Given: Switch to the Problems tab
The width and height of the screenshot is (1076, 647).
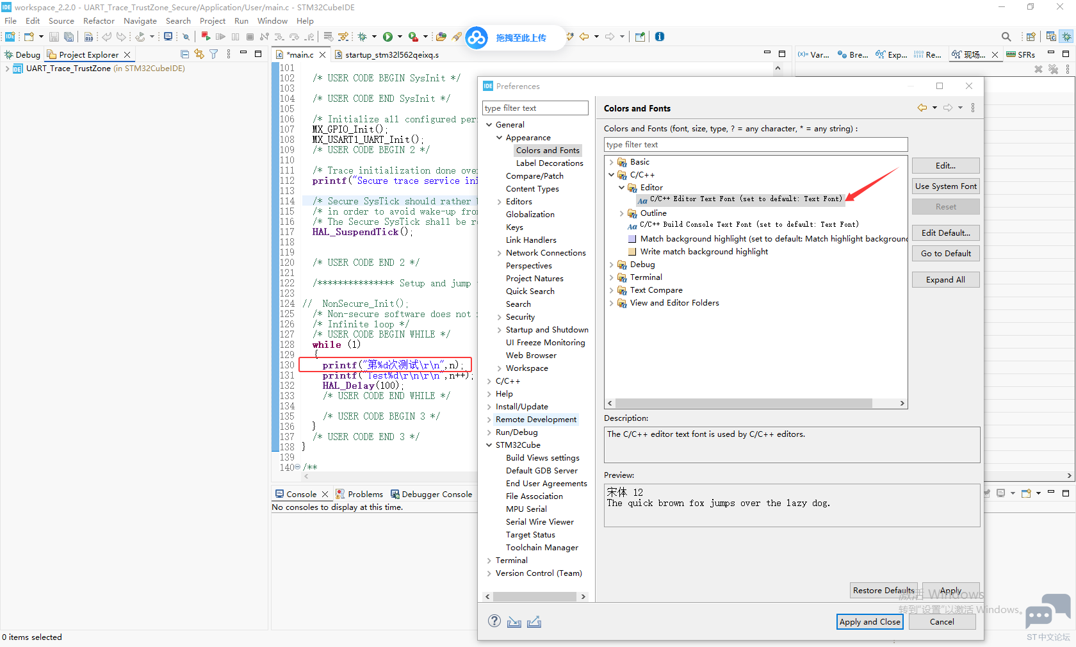Looking at the screenshot, I should pos(359,494).
